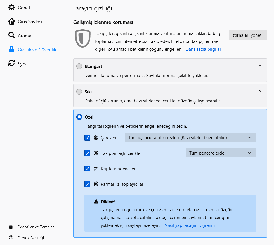274x245 pixels.
Task: Click the Firefox Desteği help icon
Action: (11, 238)
